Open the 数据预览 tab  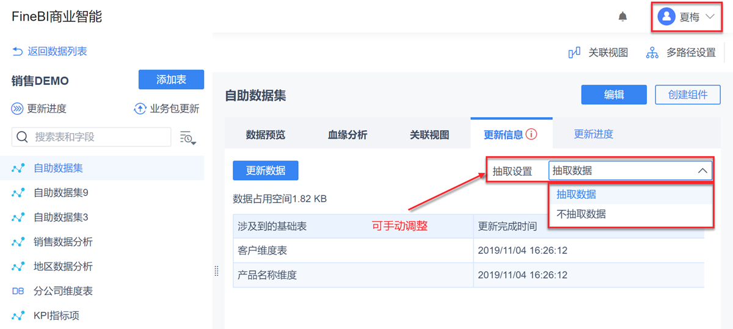tap(266, 135)
